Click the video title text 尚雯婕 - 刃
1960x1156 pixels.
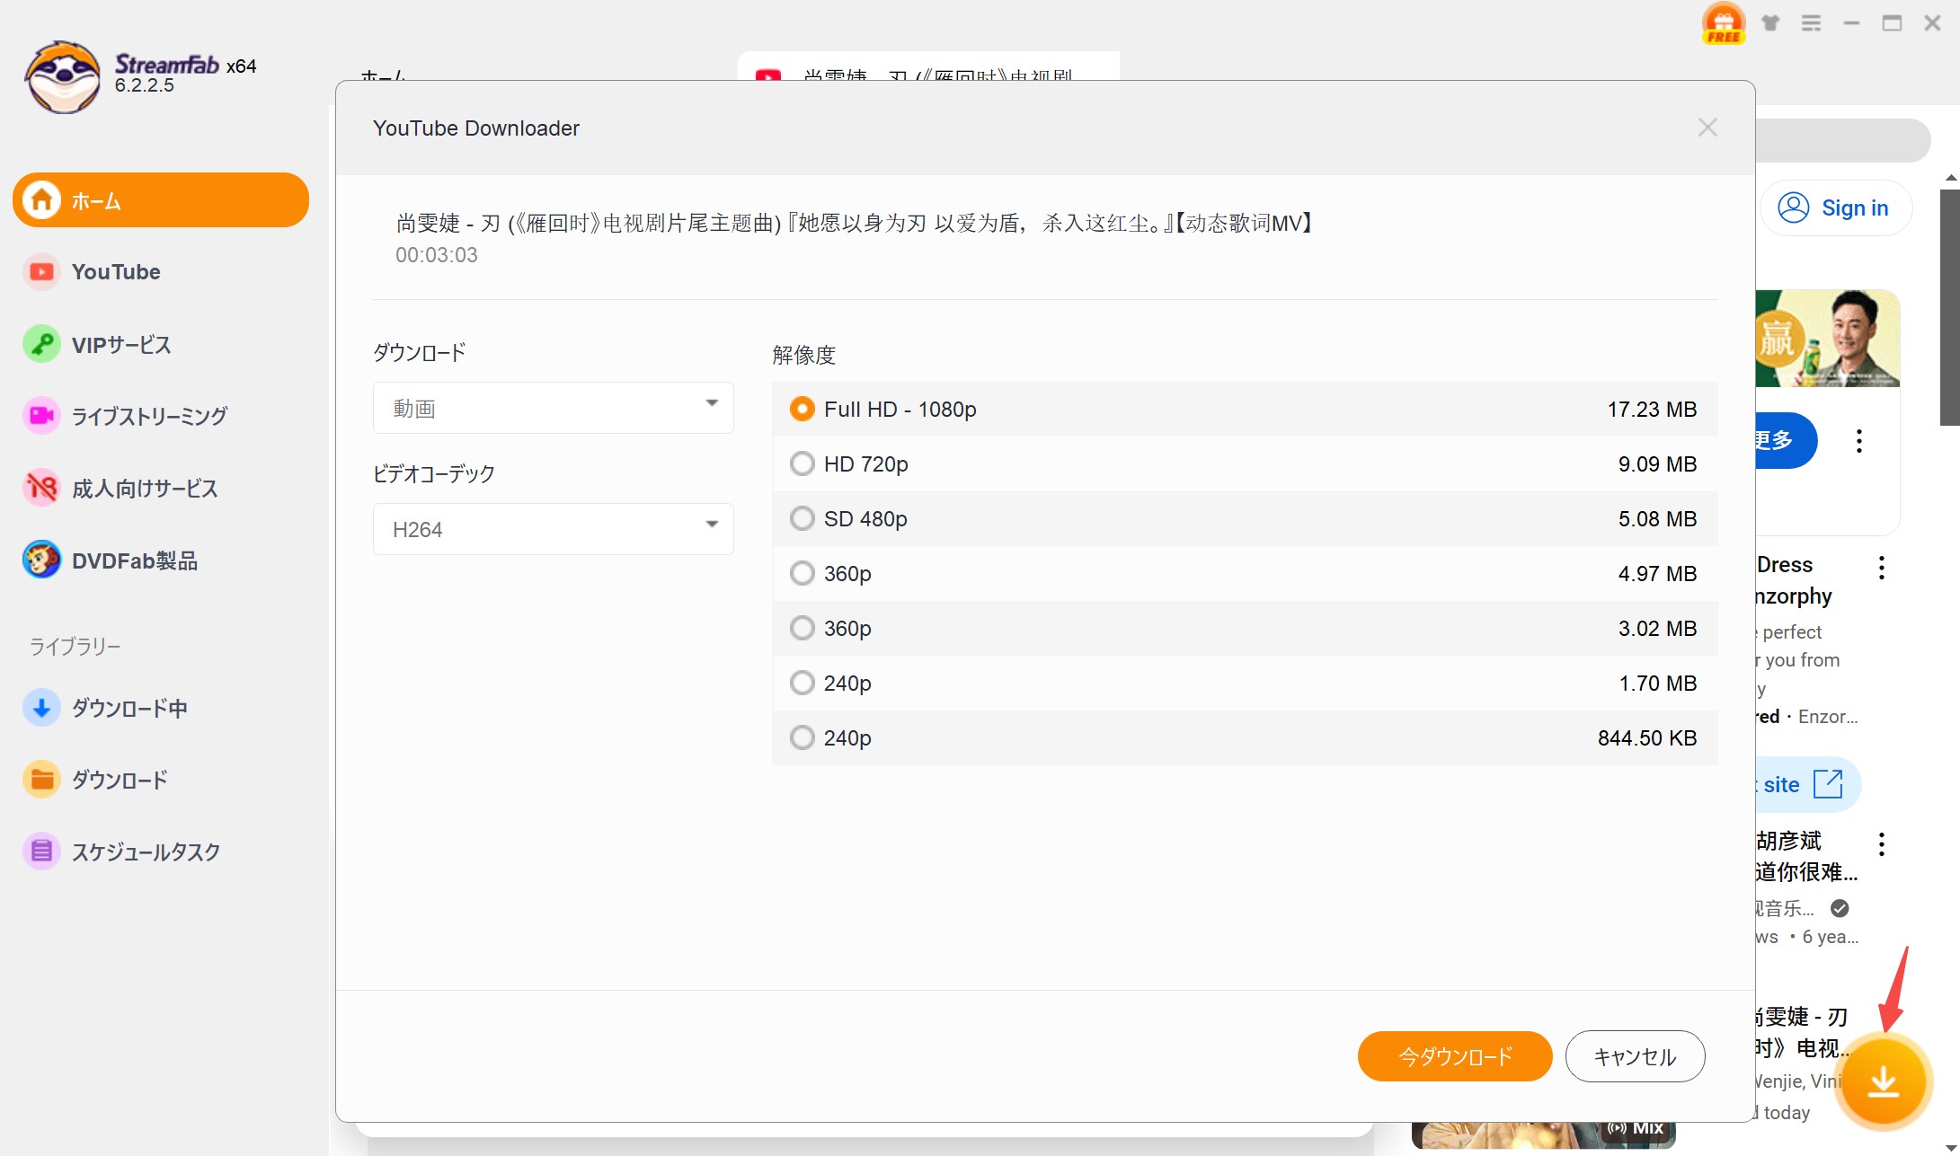[x=854, y=223]
